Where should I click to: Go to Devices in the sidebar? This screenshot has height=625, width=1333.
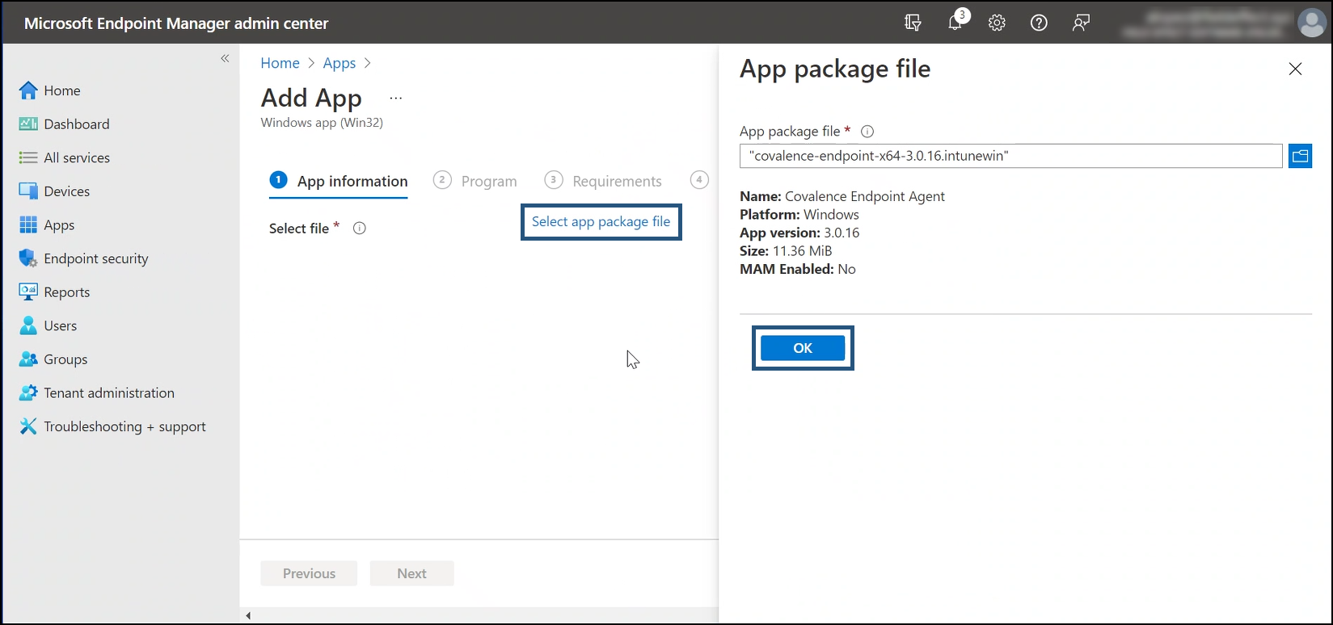tap(54, 191)
